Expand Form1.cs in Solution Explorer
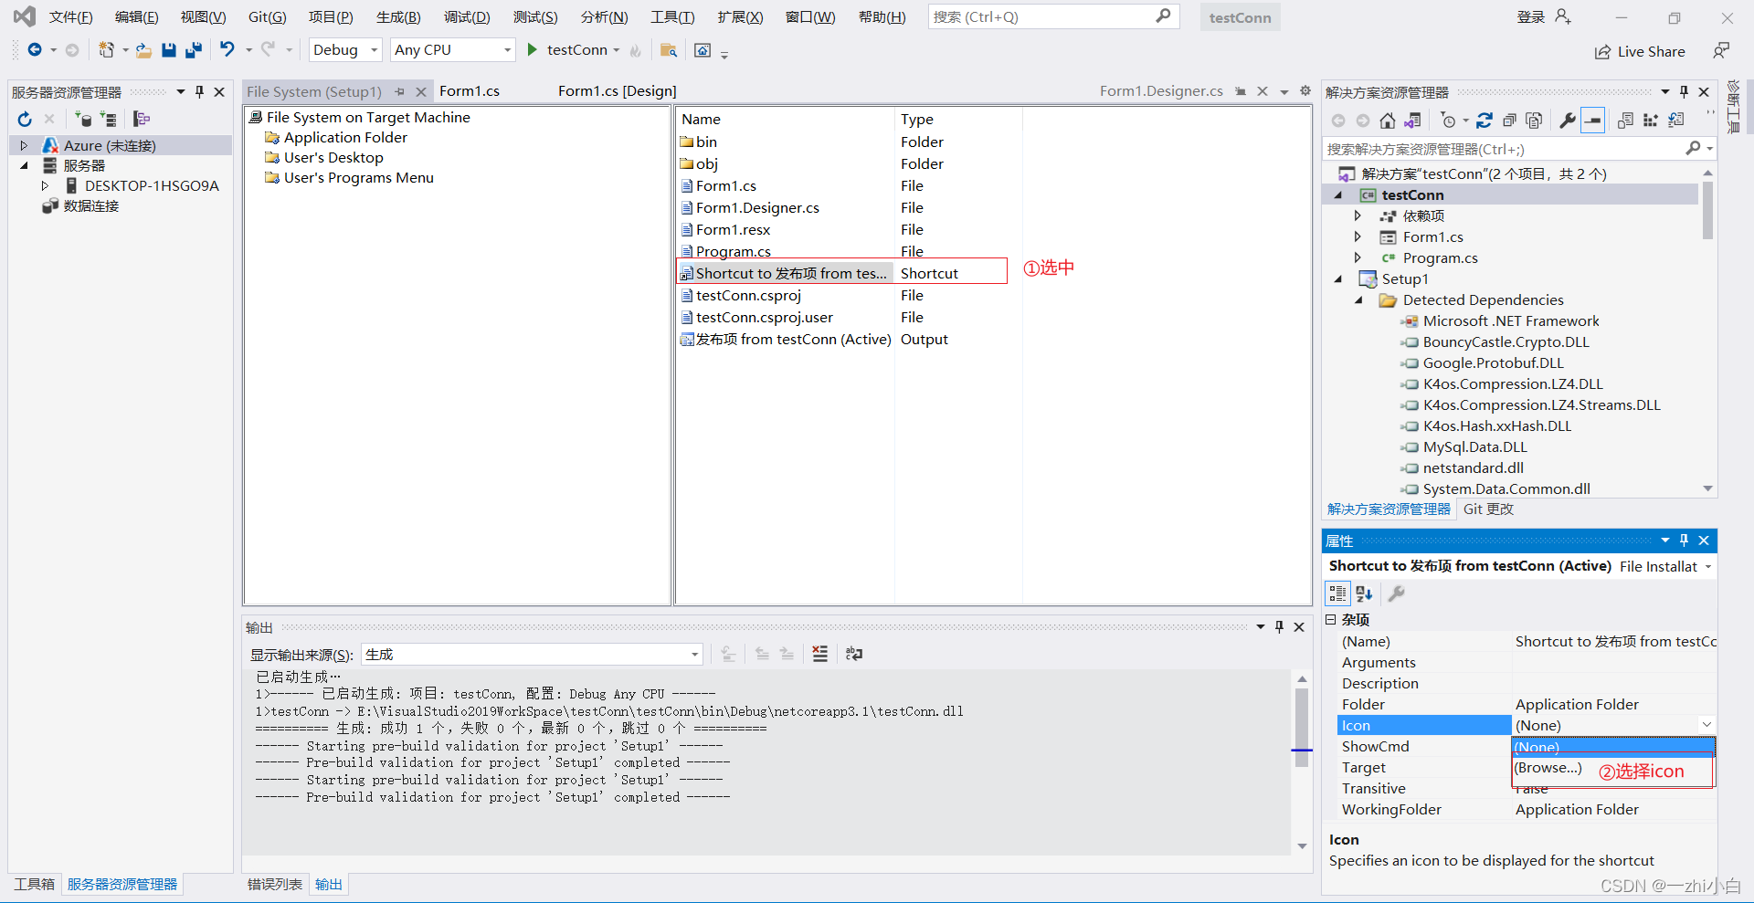 click(x=1358, y=237)
